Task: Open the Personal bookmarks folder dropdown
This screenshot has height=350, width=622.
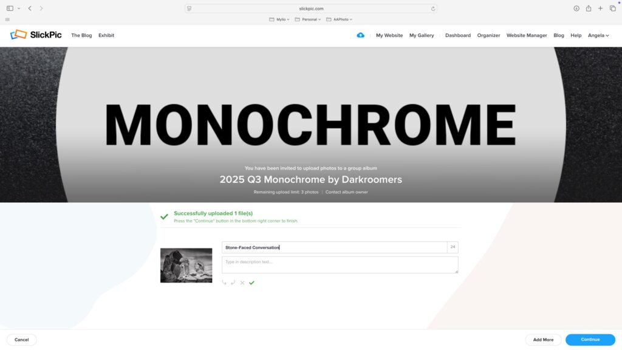Action: (x=309, y=19)
